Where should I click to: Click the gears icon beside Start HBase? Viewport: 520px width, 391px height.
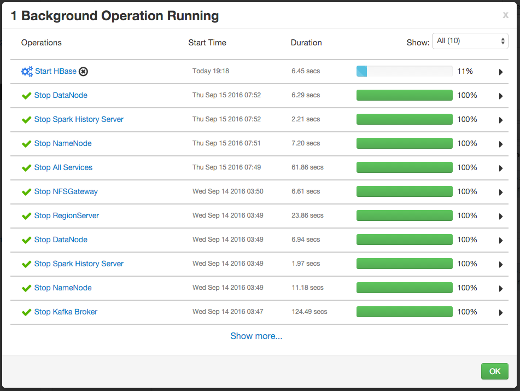tap(27, 72)
